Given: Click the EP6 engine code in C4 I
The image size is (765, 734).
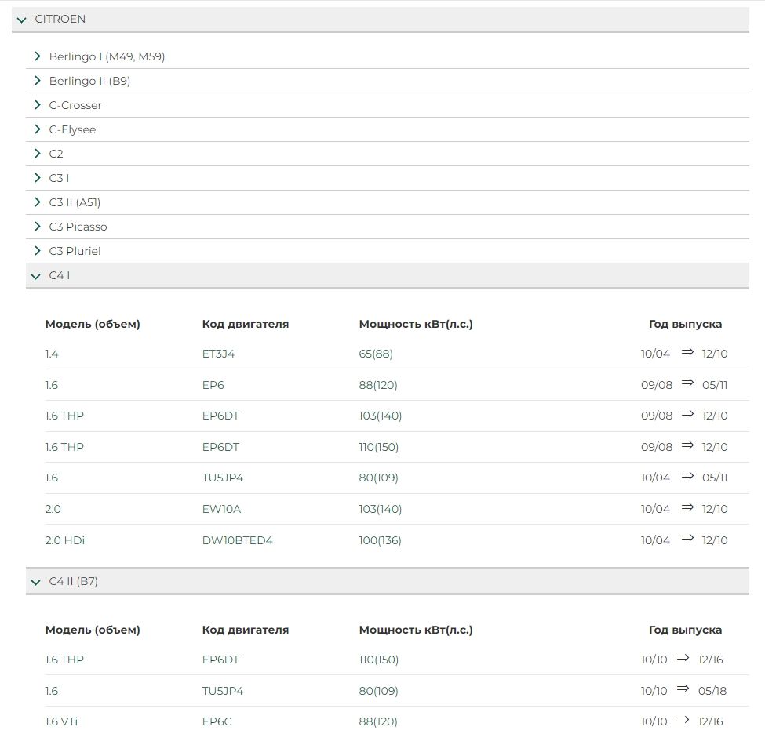Looking at the screenshot, I should click(213, 385).
